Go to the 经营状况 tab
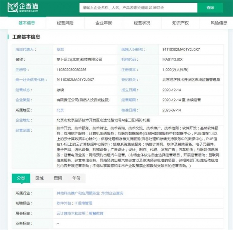233x230 pixels. tap(142, 23)
